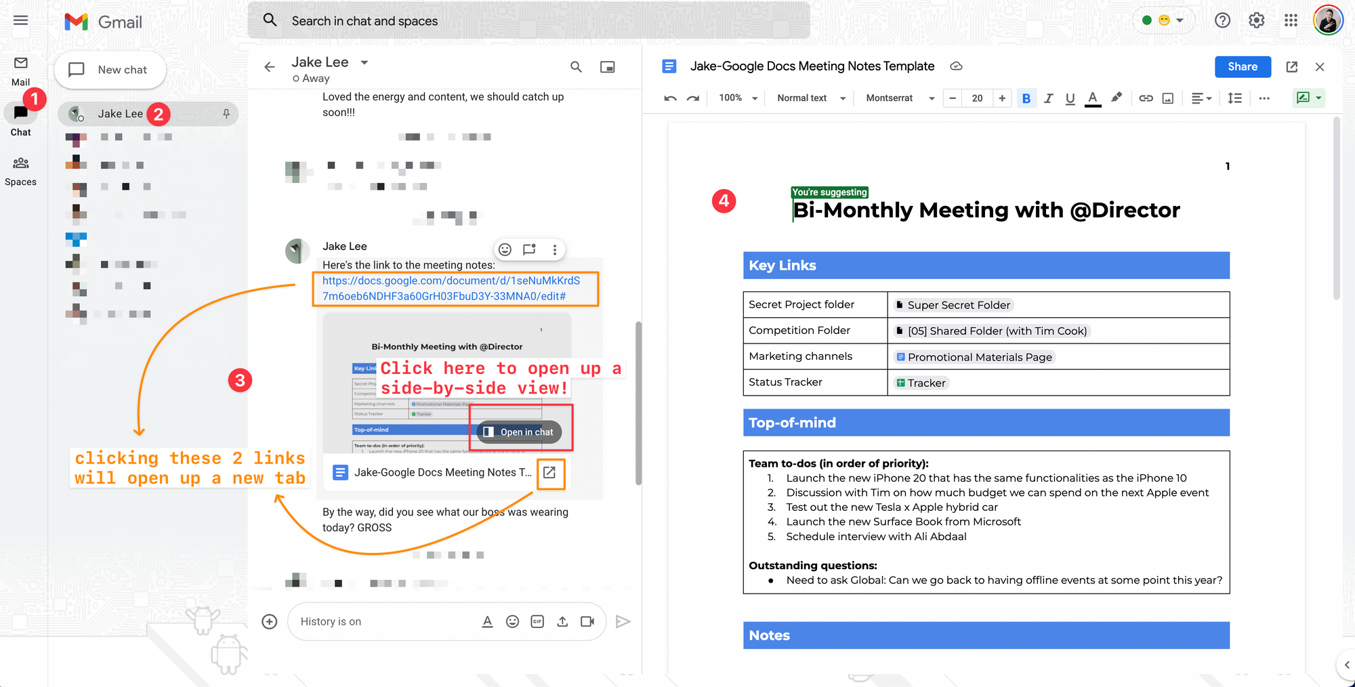Click the History is on message field
This screenshot has height=687, width=1355.
pos(383,621)
